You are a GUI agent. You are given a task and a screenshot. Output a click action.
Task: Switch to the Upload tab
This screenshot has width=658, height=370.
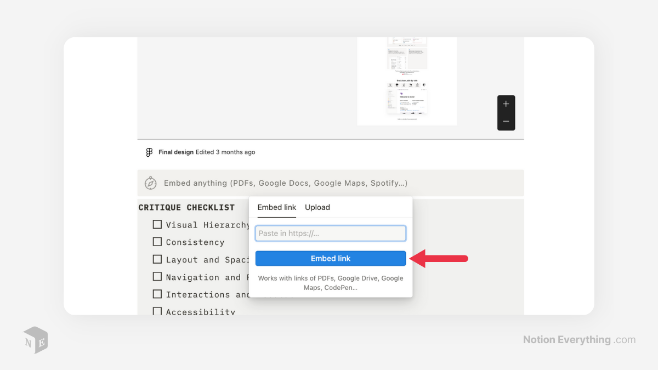317,207
